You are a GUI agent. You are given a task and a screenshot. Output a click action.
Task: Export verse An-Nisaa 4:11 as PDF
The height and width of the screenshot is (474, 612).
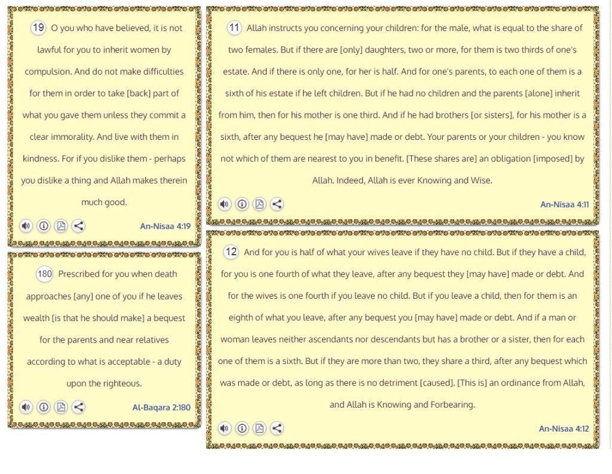(259, 204)
